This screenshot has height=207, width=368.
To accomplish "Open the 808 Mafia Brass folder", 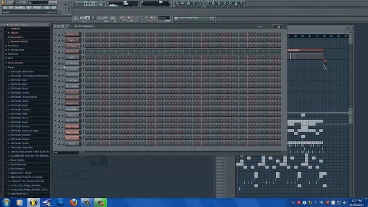I will click(19, 89).
